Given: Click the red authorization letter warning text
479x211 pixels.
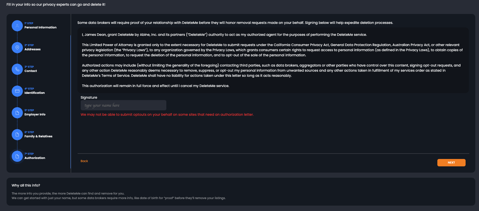Looking at the screenshot, I should [167, 115].
